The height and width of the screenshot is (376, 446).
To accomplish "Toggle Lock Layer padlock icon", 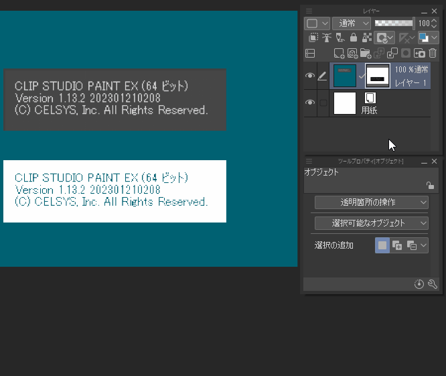I will click(354, 38).
